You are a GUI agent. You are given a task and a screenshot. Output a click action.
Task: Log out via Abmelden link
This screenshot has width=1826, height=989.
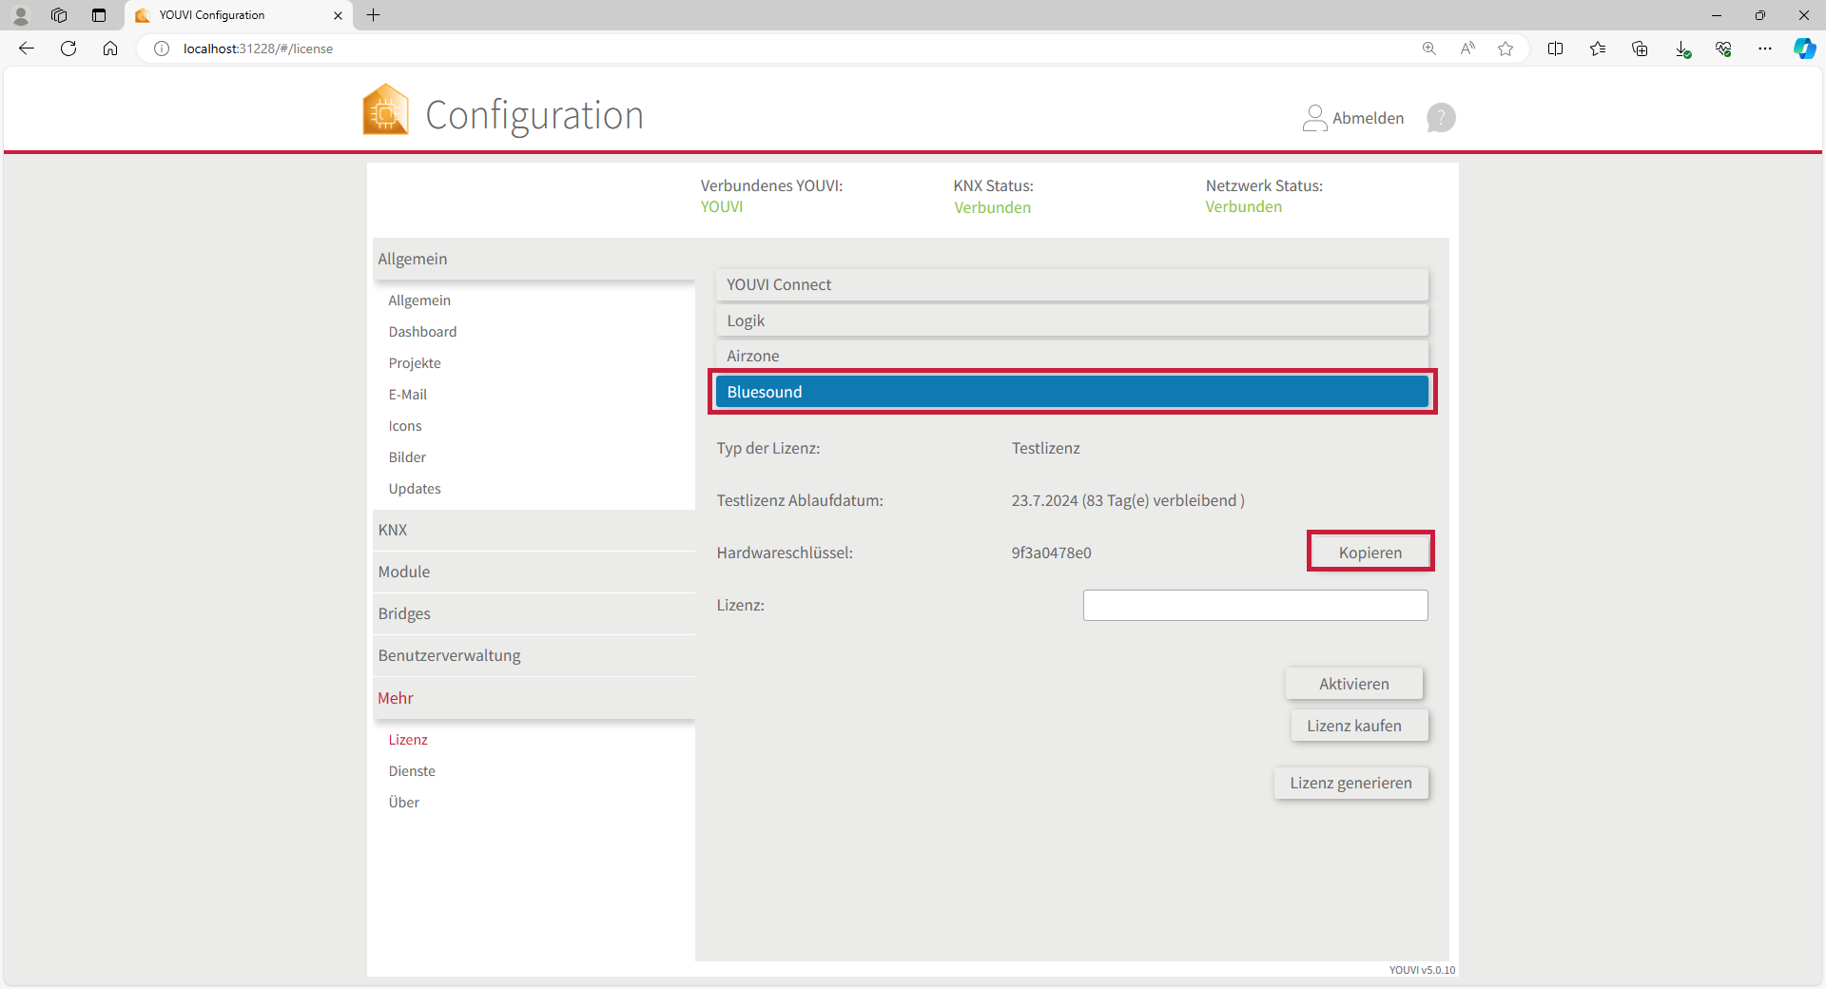1367,118
